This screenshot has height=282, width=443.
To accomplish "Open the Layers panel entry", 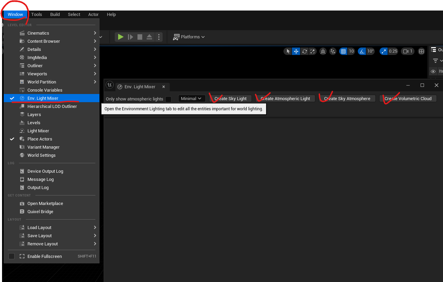I will (x=52, y=114).
